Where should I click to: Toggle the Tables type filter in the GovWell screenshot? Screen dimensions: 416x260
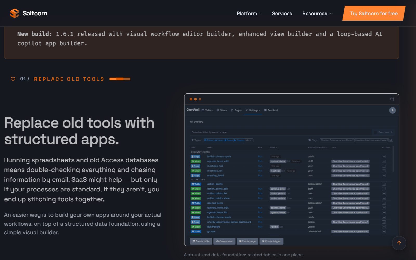pyautogui.click(x=209, y=140)
